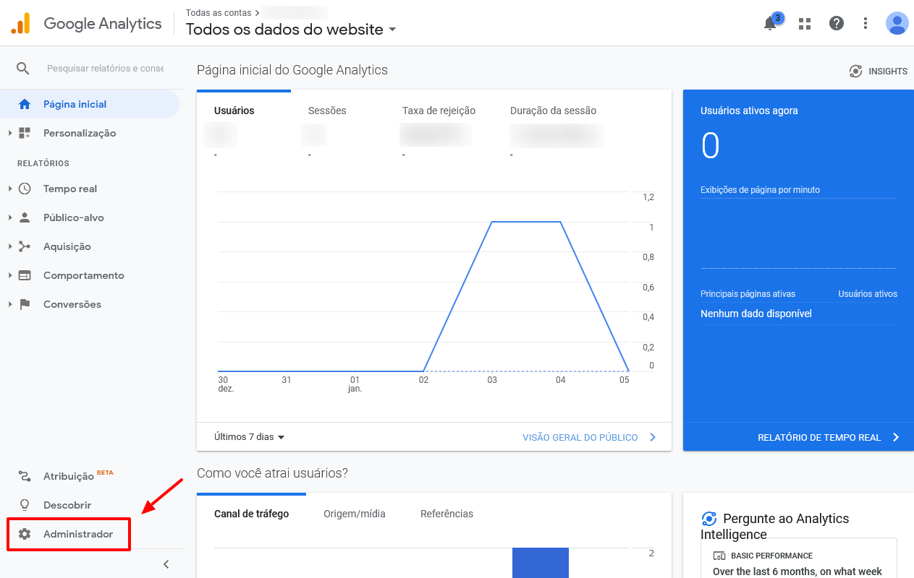Open the three-dot more options menu
Viewport: 914px width, 578px height.
[866, 23]
